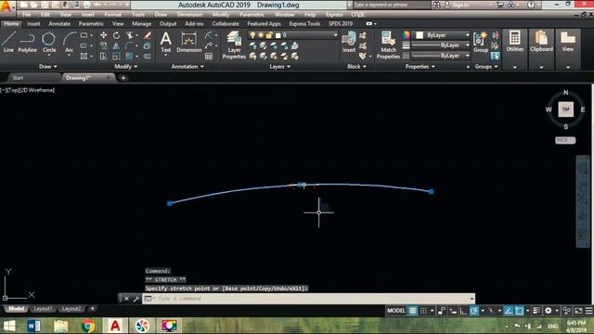Click the Text annotation tool
Viewport: 594px width, 334px height.
click(165, 43)
